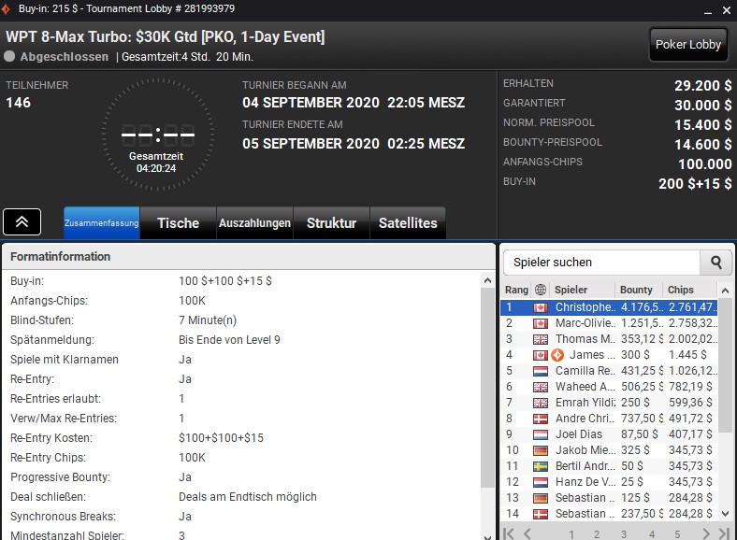Click the Swedish flag beside Bertil Andr.
Screen dimensions: 737x540
tap(541, 466)
